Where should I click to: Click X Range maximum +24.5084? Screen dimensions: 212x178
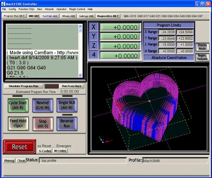[185, 32]
